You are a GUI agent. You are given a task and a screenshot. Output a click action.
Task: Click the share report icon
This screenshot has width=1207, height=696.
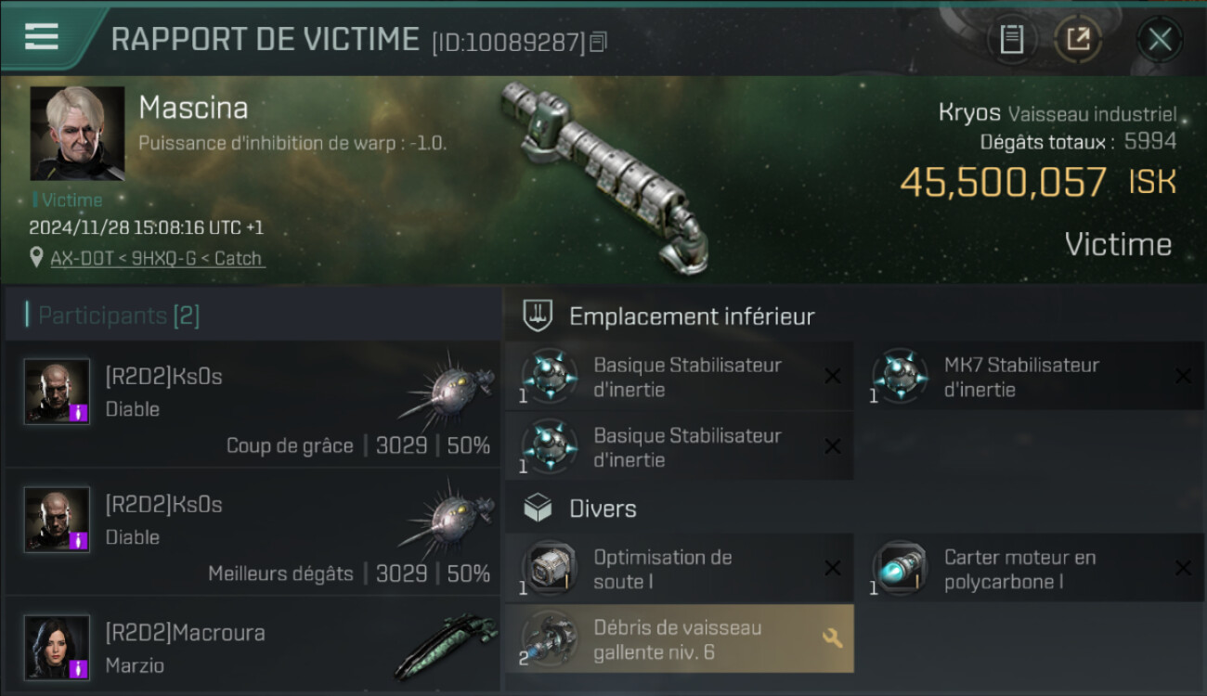tap(1078, 39)
